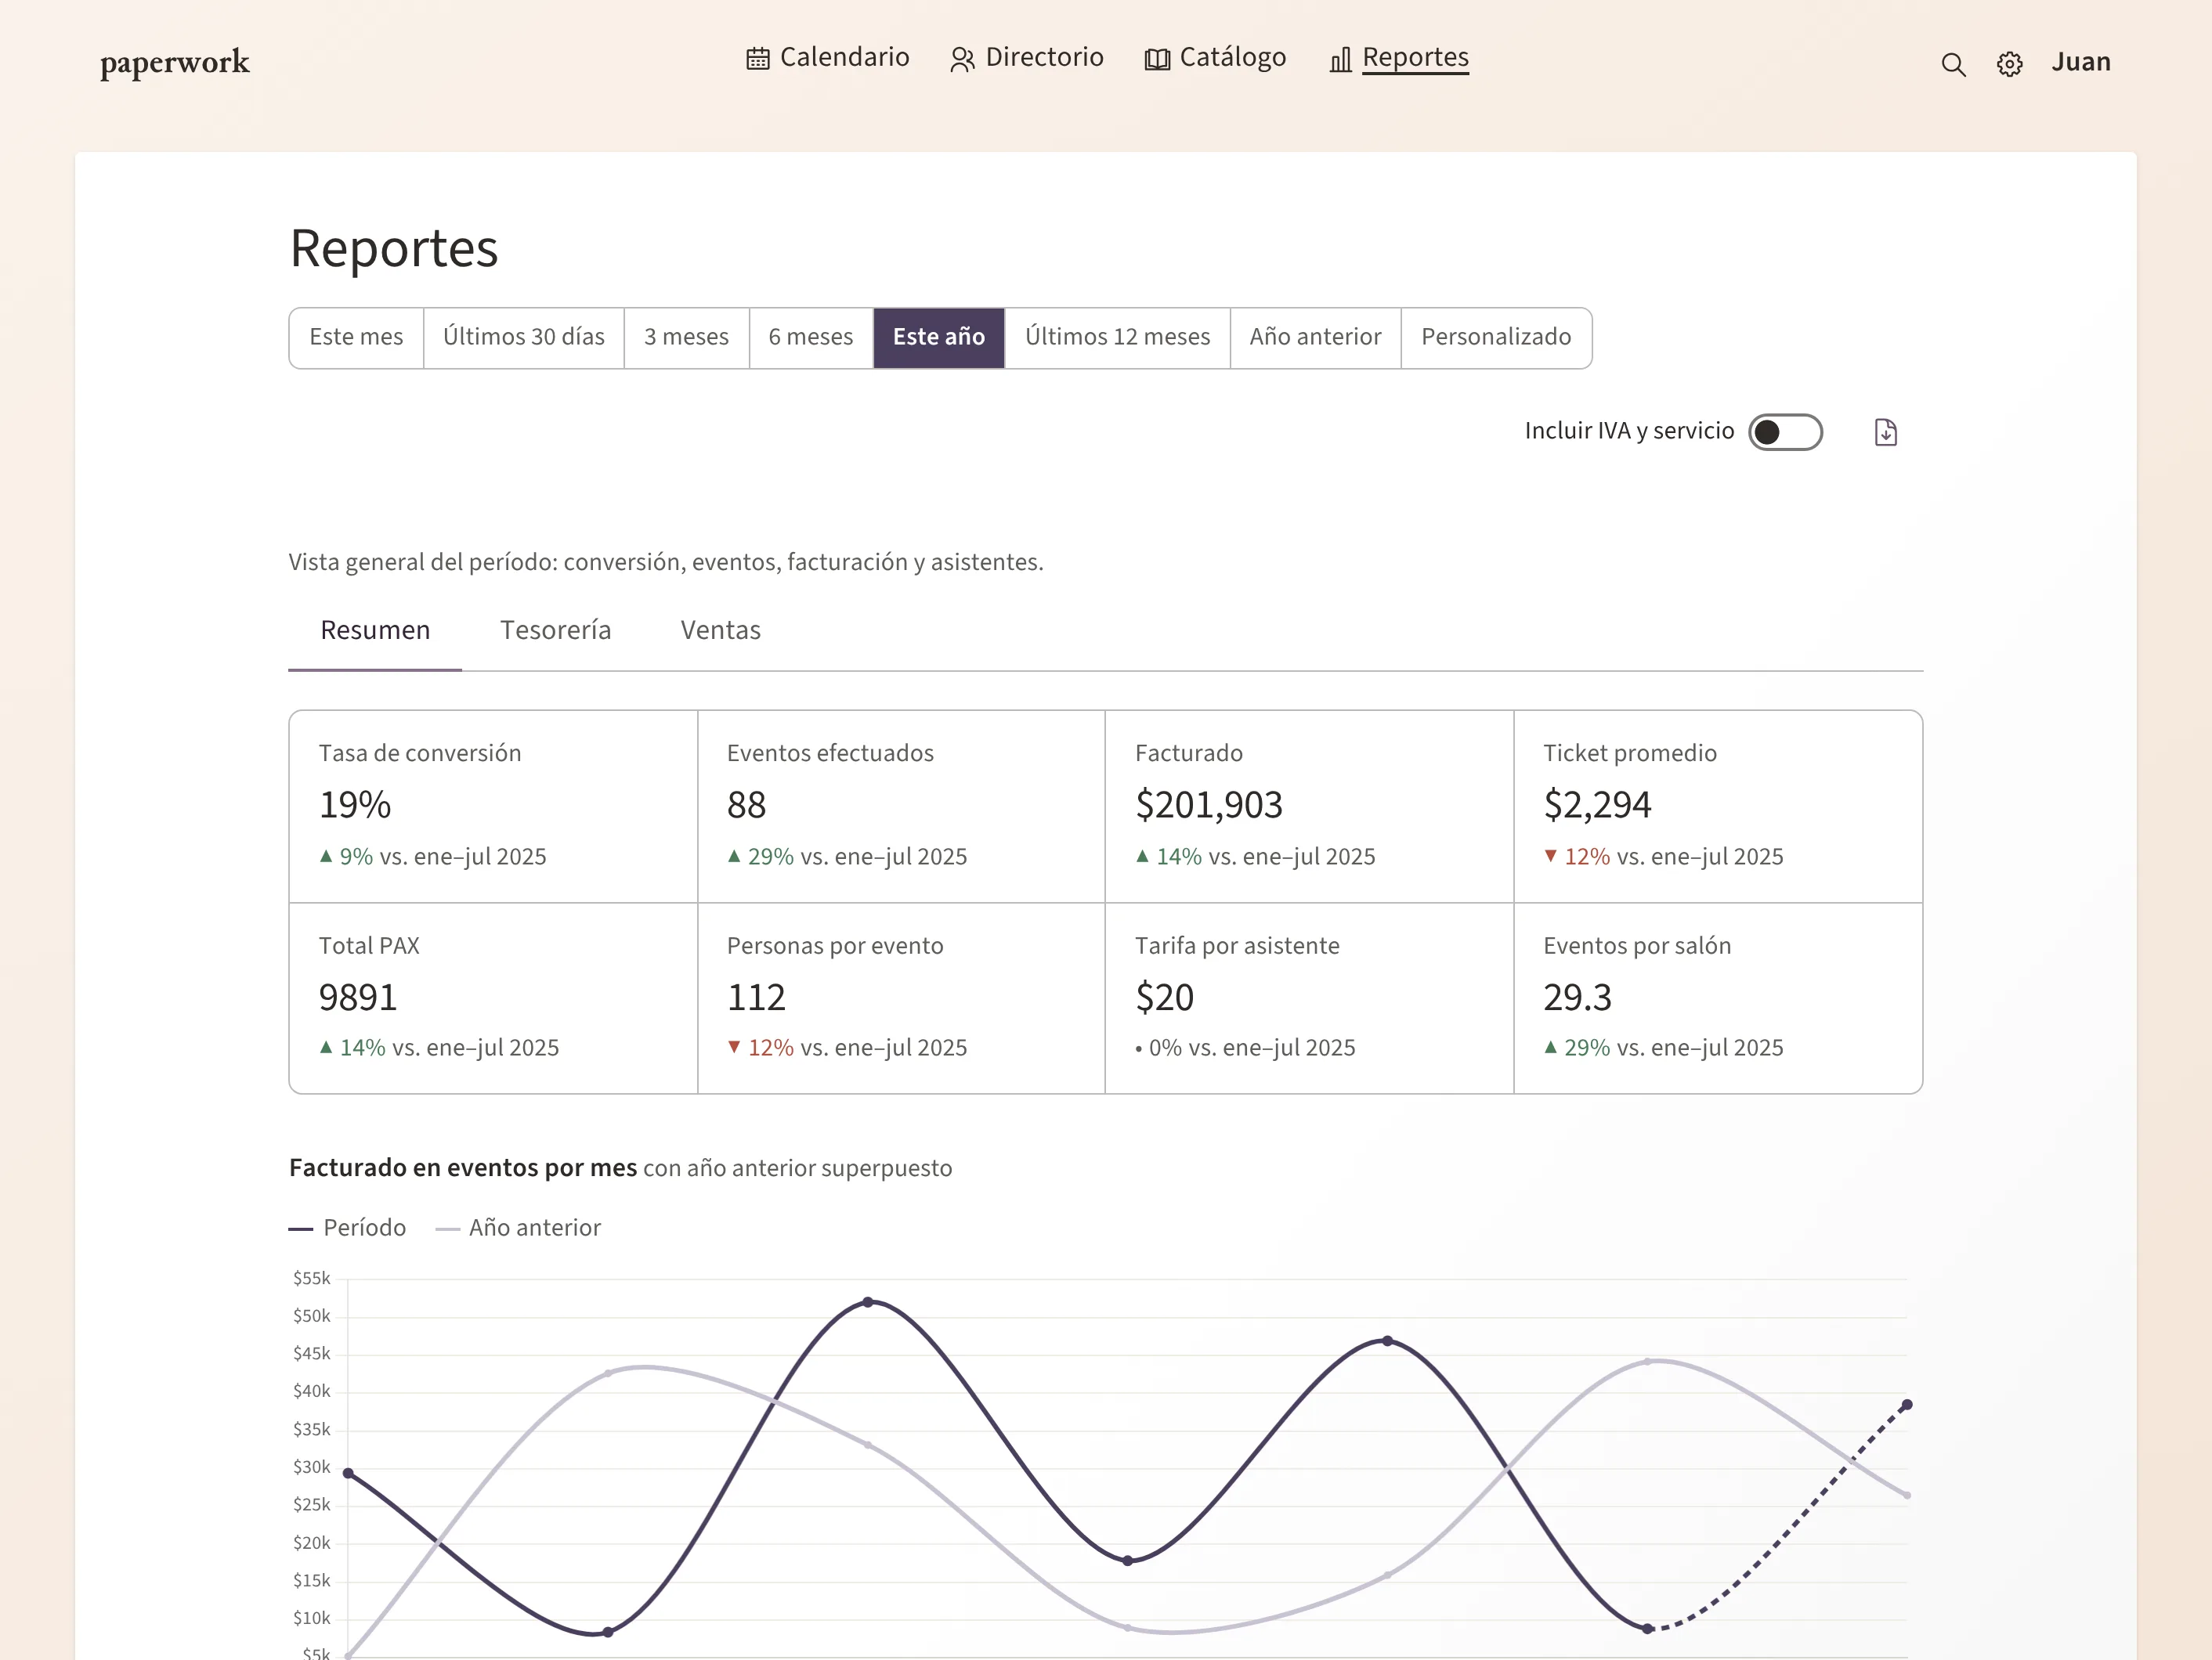Screen dimensions: 2212x1660
Task: Toggle Incluir IVA y servicio switch
Action: pyautogui.click(x=1785, y=431)
